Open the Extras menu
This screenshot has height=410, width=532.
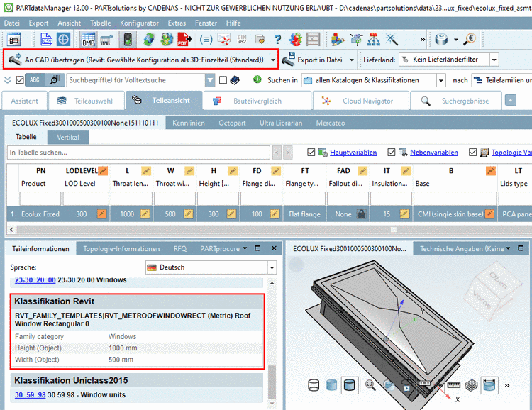pos(177,23)
